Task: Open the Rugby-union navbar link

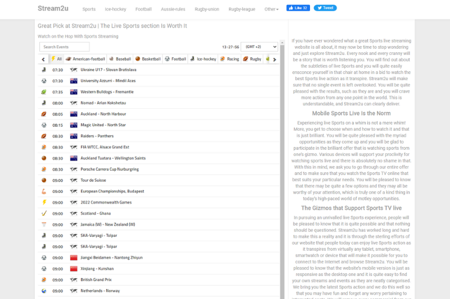Action: pos(207,9)
